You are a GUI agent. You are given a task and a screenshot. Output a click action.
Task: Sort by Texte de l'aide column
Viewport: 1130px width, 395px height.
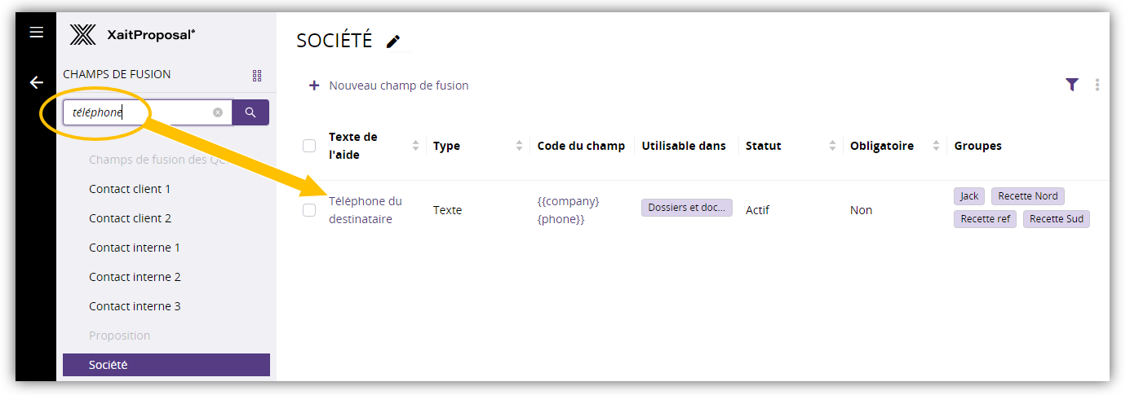click(415, 146)
